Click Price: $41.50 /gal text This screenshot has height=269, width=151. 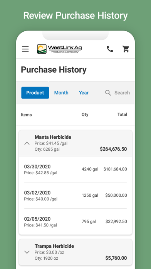click(40, 225)
